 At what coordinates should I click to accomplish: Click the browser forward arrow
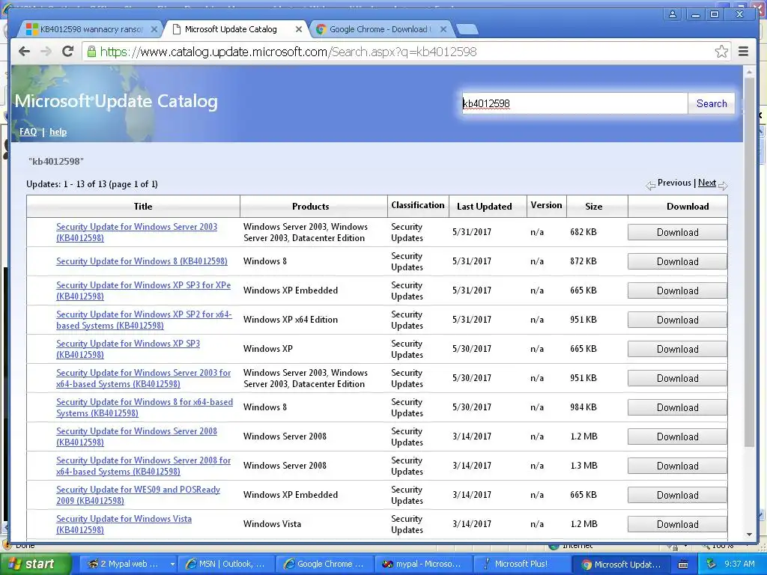click(x=46, y=52)
